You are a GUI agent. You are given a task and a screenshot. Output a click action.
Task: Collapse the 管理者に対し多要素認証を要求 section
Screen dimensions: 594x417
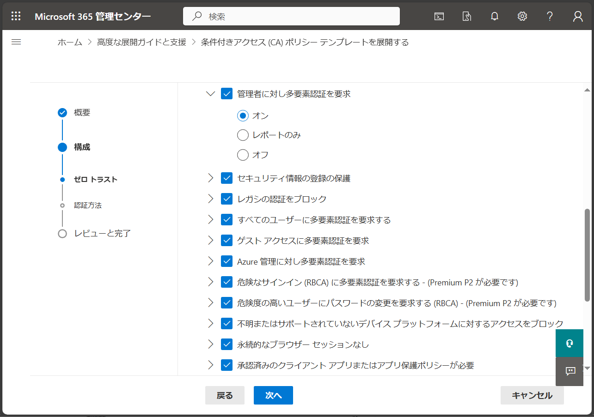[210, 94]
